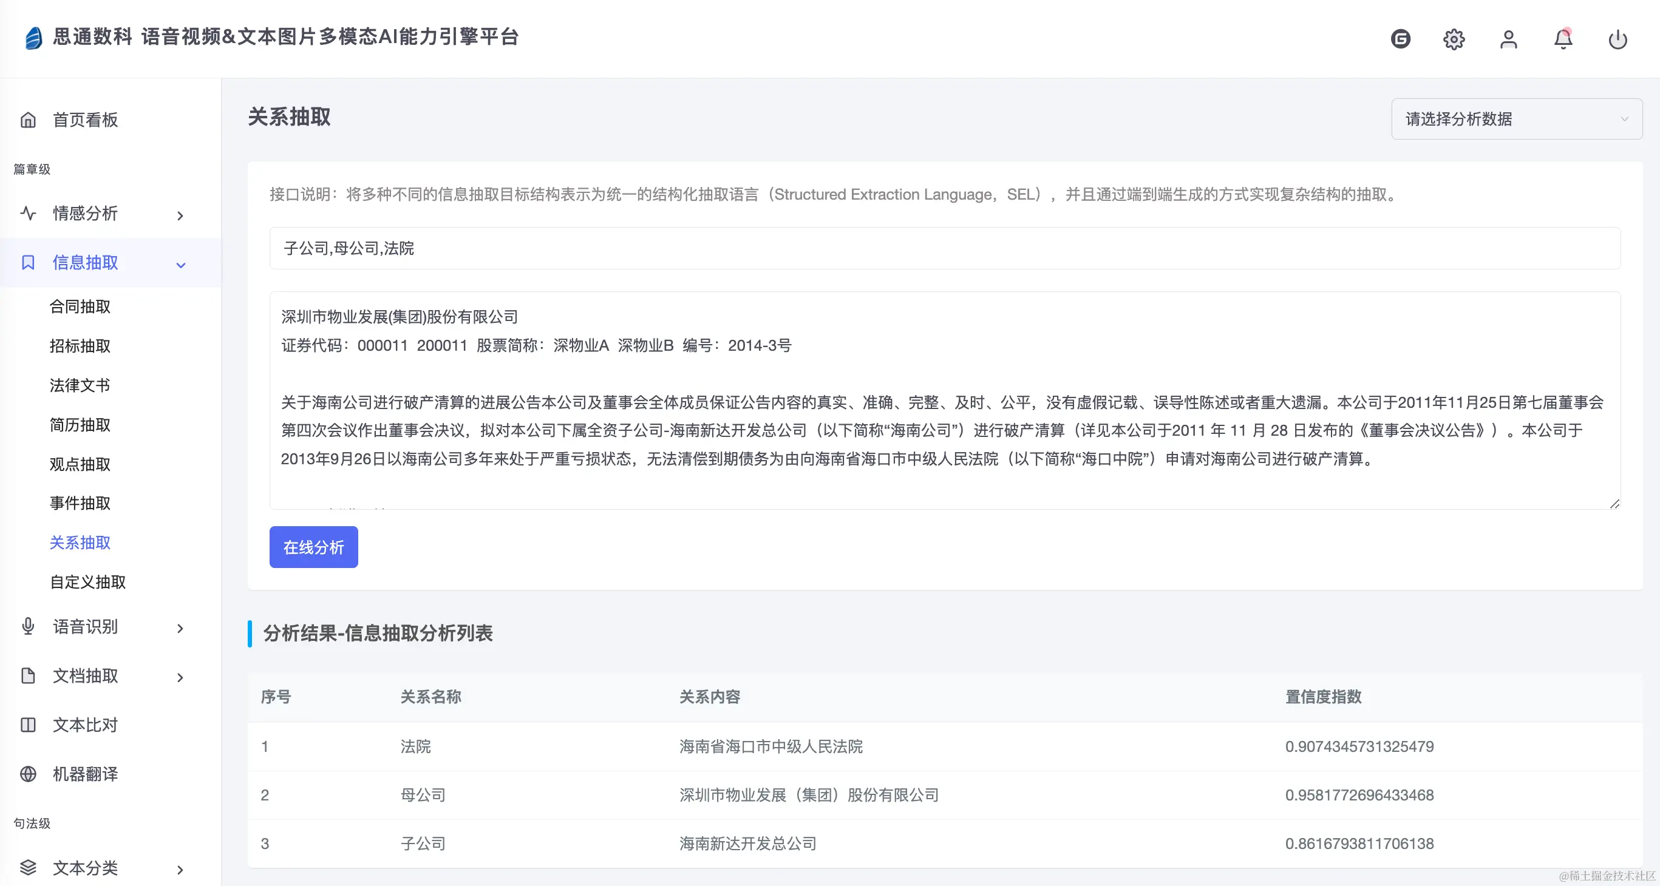
Task: Click the logout power icon
Action: click(x=1618, y=39)
